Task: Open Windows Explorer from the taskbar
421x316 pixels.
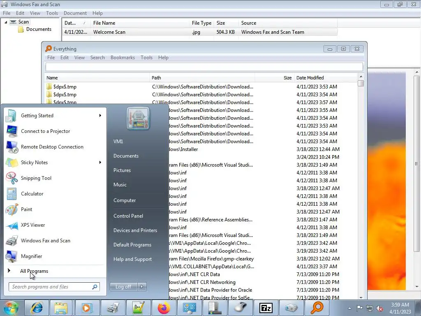Action: 61,308
